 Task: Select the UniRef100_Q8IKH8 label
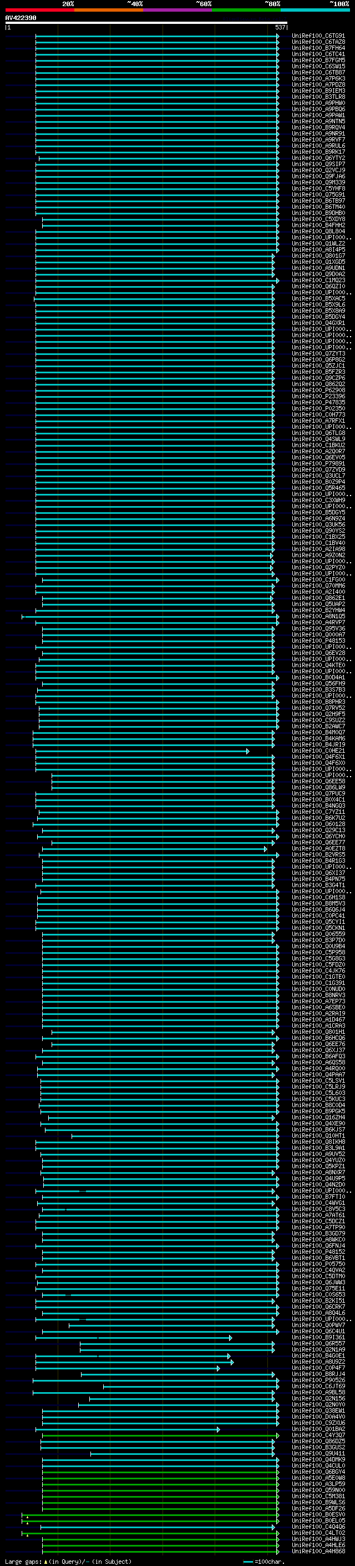pos(318,1142)
